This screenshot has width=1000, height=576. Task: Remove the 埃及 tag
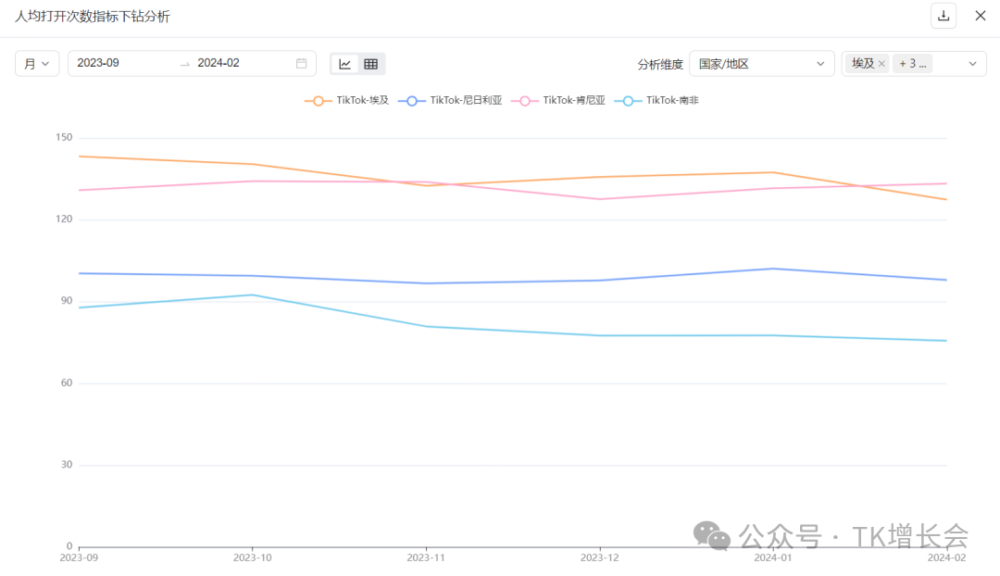pyautogui.click(x=881, y=64)
